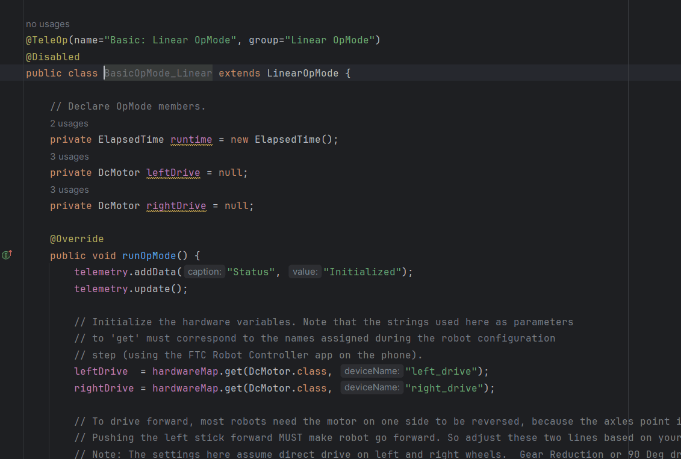The height and width of the screenshot is (459, 681).
Task: Select 'deviceName:' hint before "right_drive"
Action: pyautogui.click(x=372, y=388)
